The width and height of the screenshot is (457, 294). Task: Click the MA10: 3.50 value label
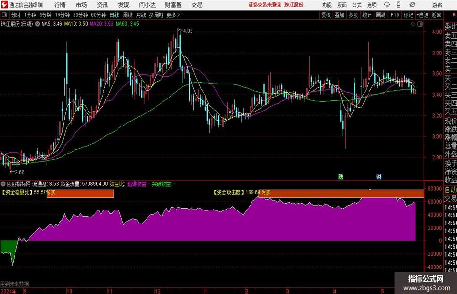coord(76,24)
